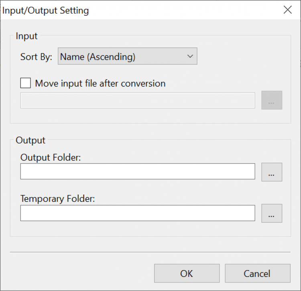301x291 pixels.
Task: Confirm settings with the OK button
Action: click(187, 273)
